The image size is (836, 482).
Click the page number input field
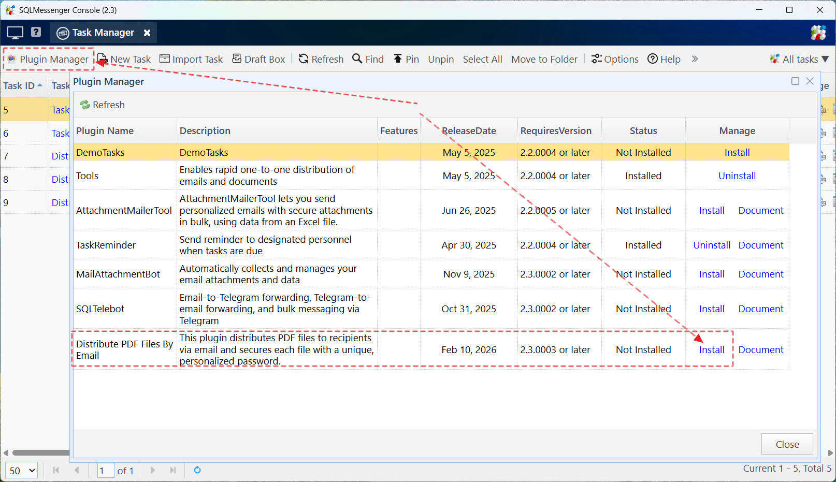point(106,470)
